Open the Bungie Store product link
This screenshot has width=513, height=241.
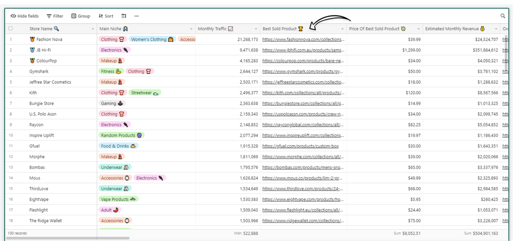coord(303,103)
